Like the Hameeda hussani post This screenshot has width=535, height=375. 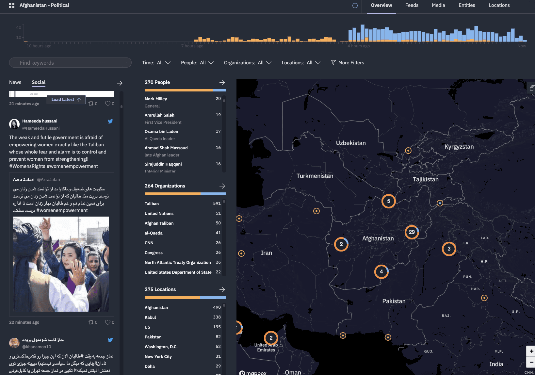[x=108, y=322]
